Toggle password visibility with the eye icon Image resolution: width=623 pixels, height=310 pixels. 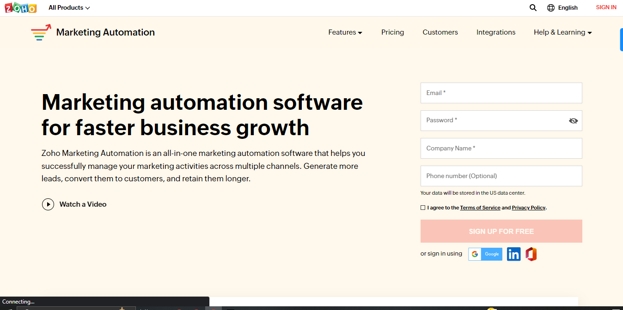573,120
